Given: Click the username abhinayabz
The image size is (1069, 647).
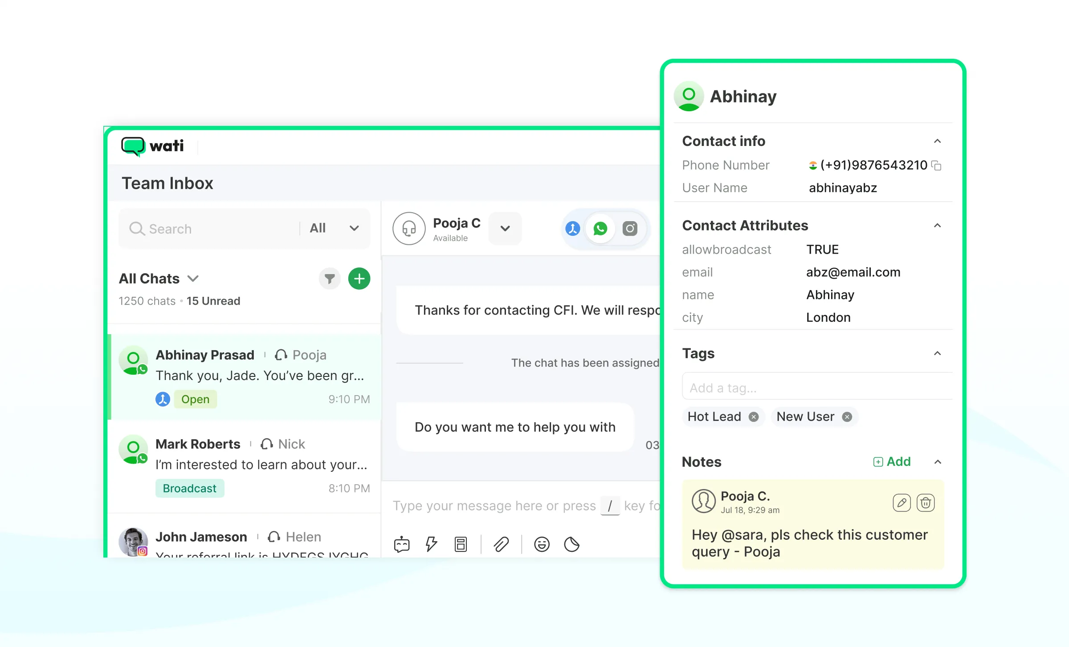Looking at the screenshot, I should pyautogui.click(x=843, y=188).
